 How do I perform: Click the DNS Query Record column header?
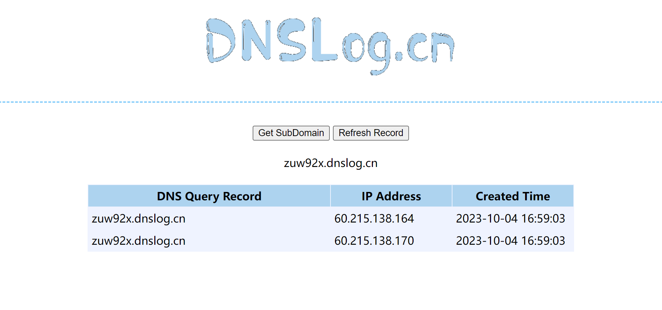pyautogui.click(x=209, y=196)
